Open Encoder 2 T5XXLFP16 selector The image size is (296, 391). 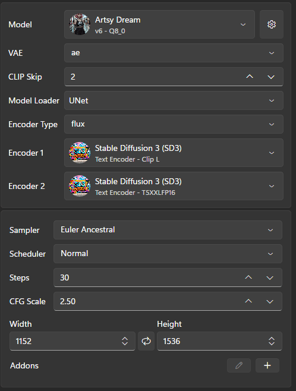coord(174,186)
